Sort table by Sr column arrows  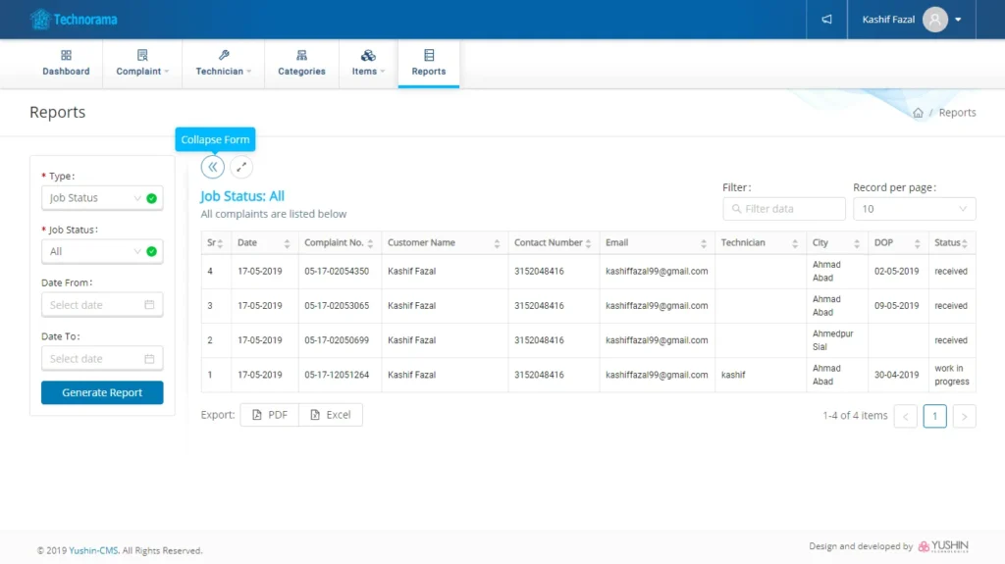[x=220, y=243]
